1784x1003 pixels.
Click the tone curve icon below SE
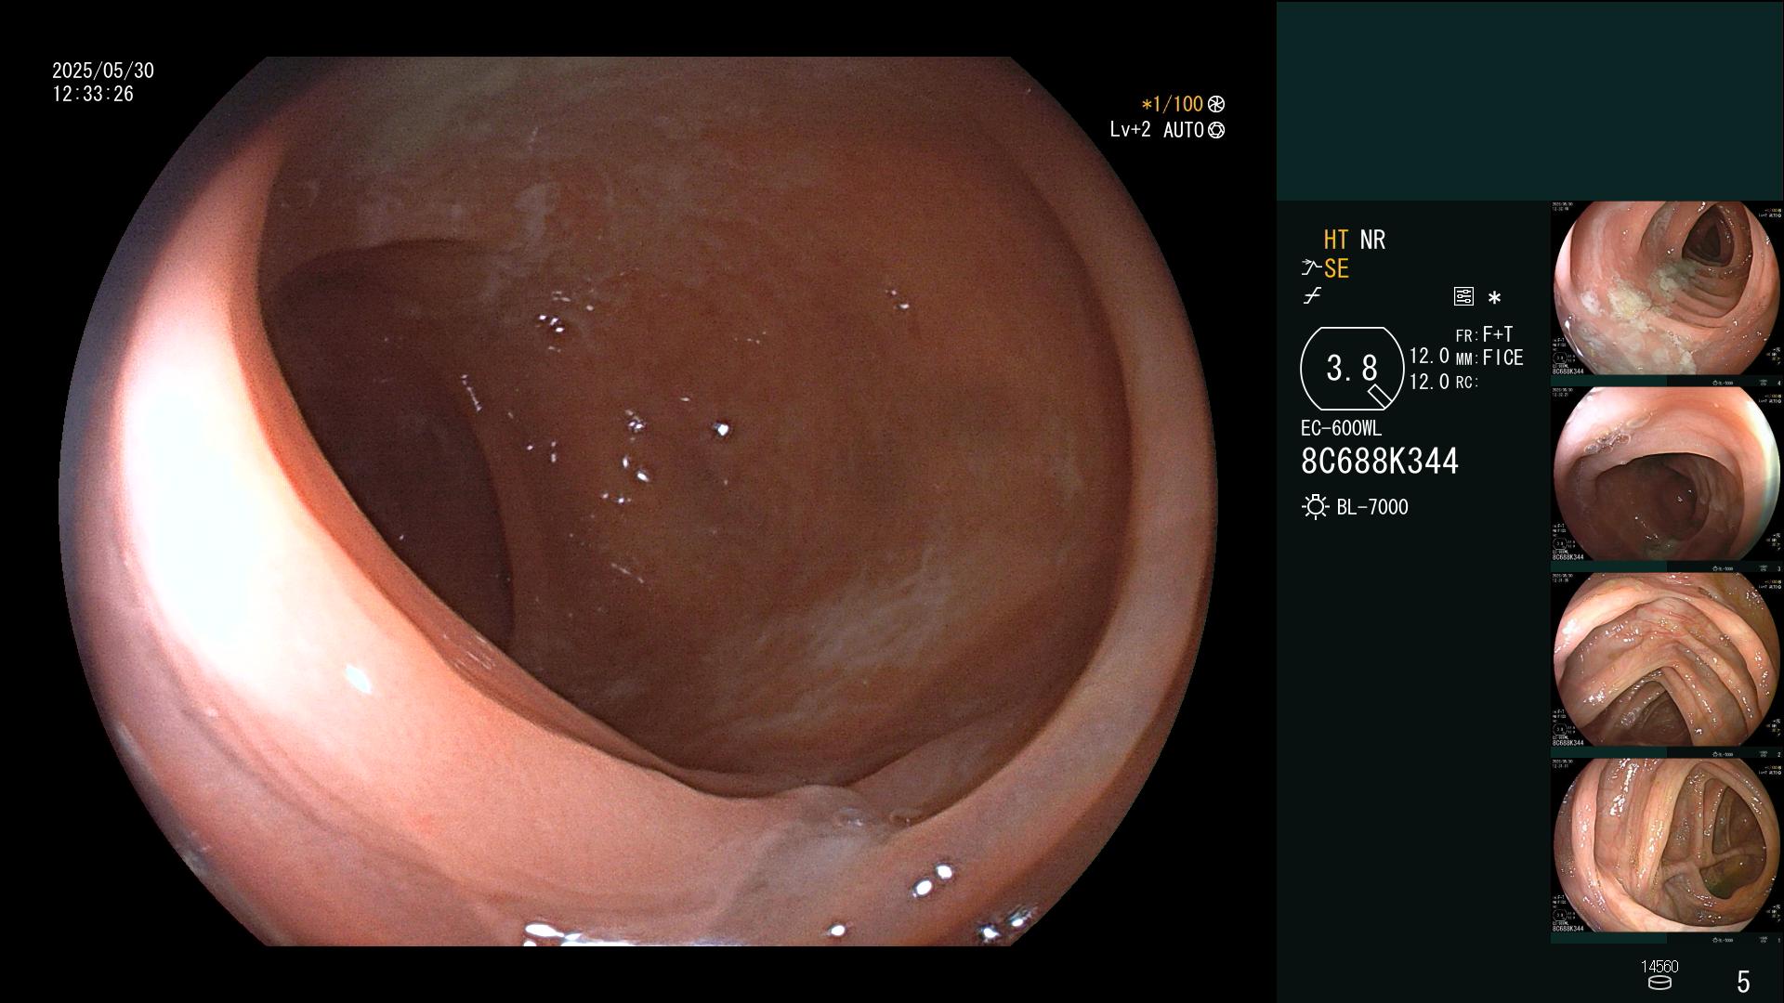[x=1312, y=297]
